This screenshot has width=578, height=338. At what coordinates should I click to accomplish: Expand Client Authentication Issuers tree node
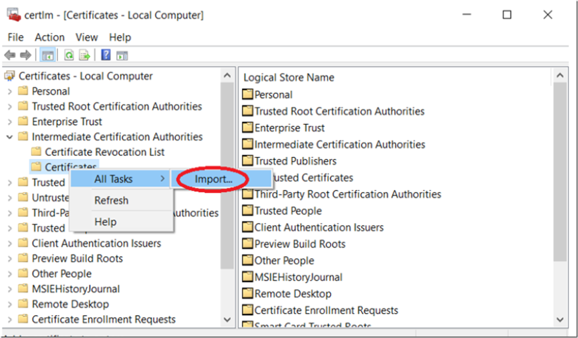[10, 244]
